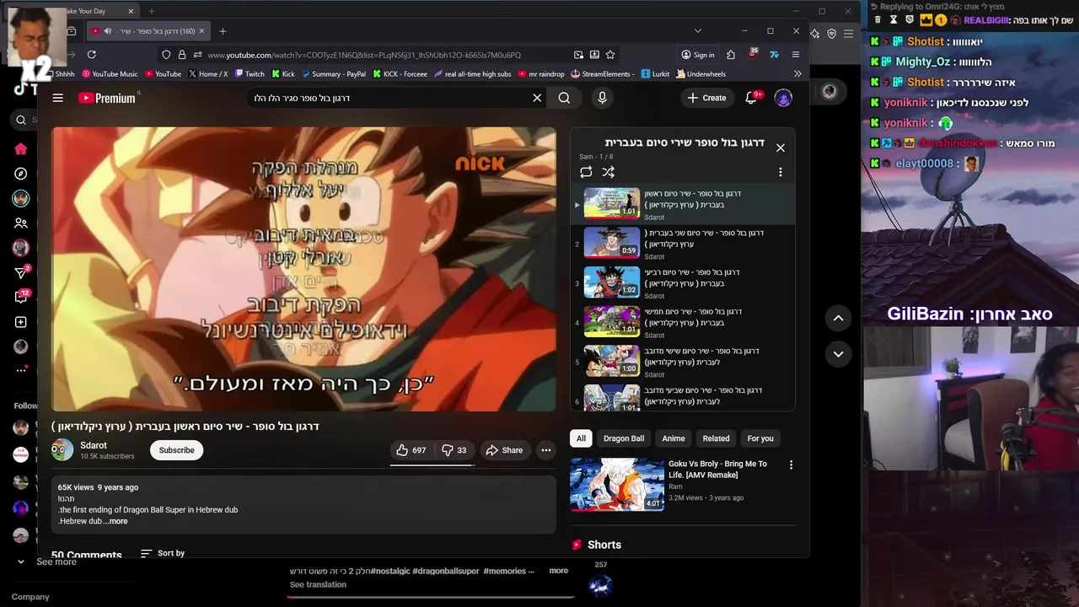This screenshot has width=1079, height=607.
Task: Select the Related filter chip
Action: tap(717, 438)
